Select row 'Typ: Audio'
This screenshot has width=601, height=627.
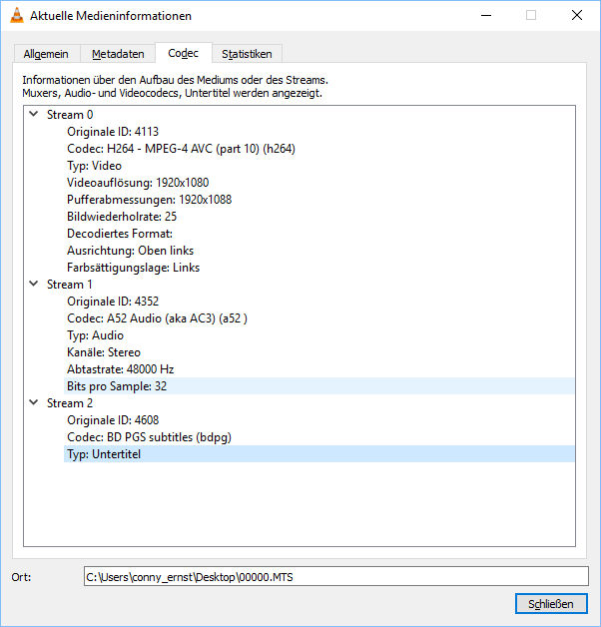[319, 335]
